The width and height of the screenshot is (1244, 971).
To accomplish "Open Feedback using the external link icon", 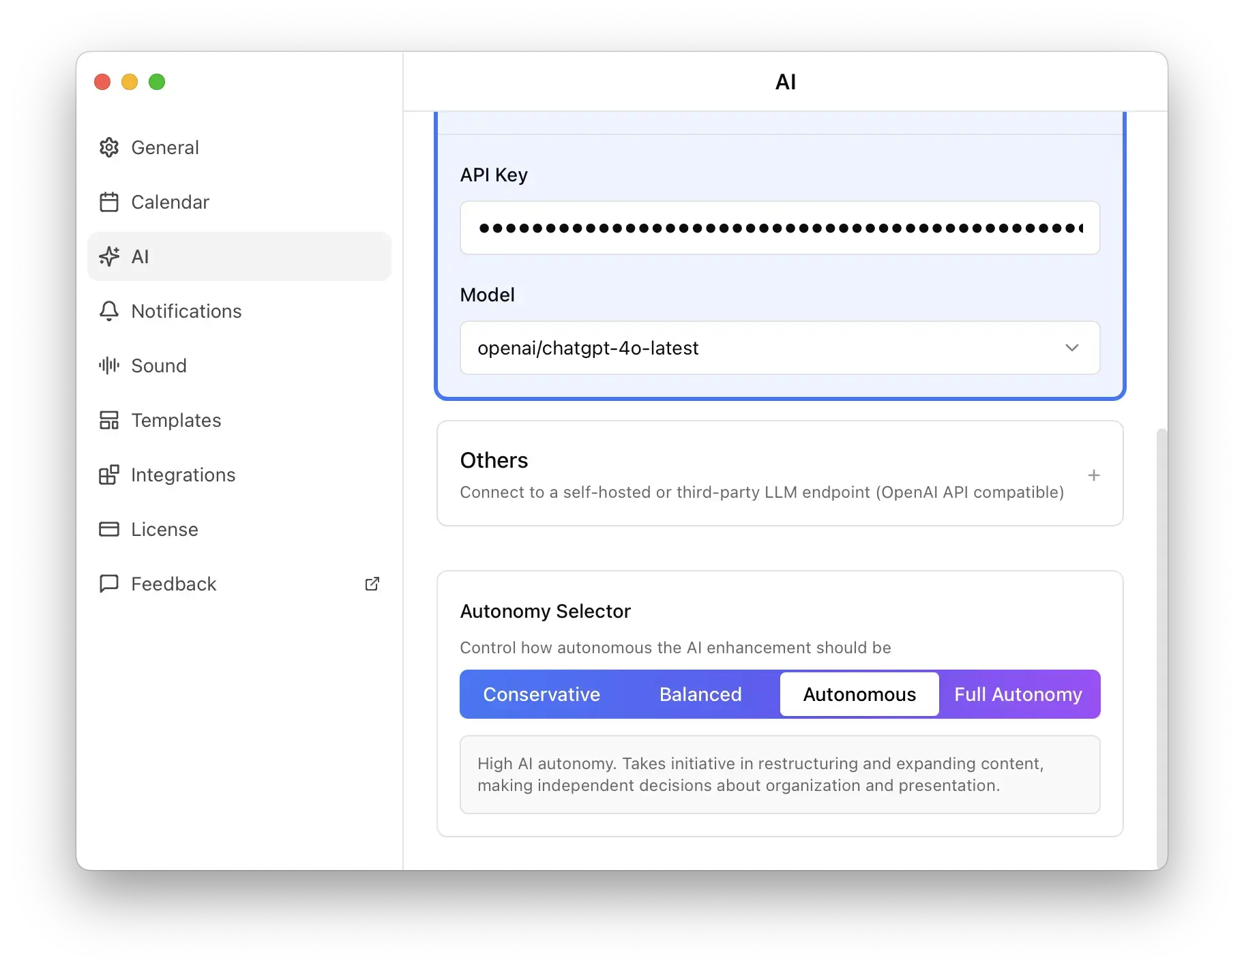I will (x=372, y=584).
